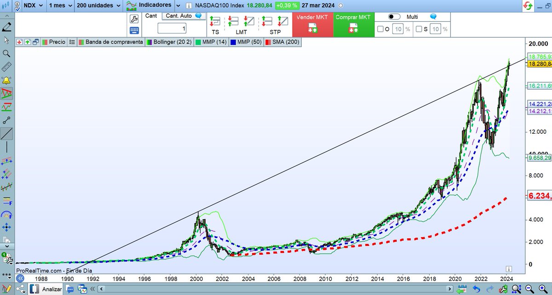Click the 9.658,29 Bollinger lower label
Viewport: 552px width, 295px height.
tap(539, 158)
